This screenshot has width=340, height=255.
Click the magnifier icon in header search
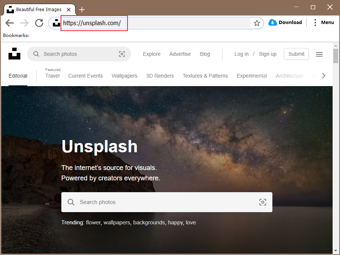coord(36,54)
